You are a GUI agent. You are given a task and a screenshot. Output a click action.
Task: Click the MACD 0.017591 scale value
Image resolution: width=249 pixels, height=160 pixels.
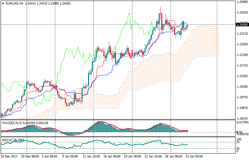click(242, 122)
